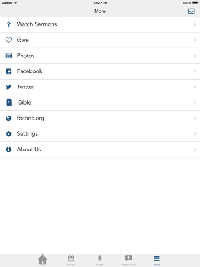Expand the Watch Sermons row chevron

(194, 24)
